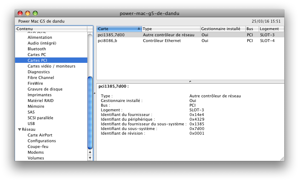Click the horizontal split pane handle
This screenshot has width=299, height=181.
(x=190, y=82)
